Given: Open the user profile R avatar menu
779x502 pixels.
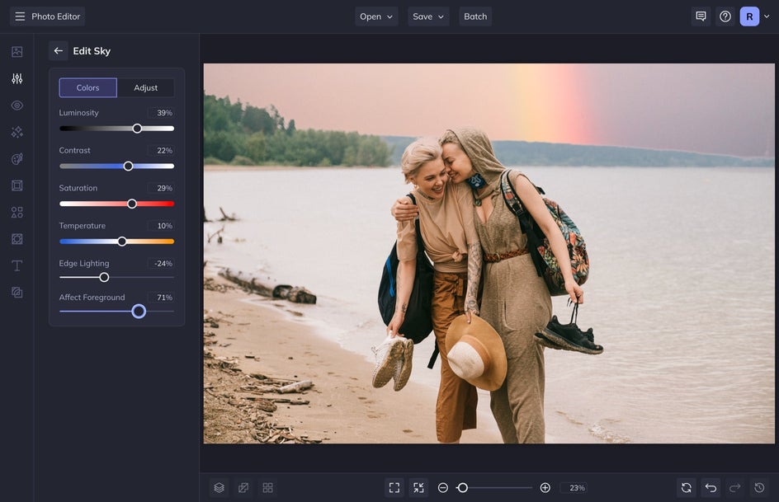Looking at the screenshot, I should [x=749, y=16].
